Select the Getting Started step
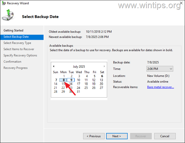Screen dimensions: 185x143 click(13, 31)
